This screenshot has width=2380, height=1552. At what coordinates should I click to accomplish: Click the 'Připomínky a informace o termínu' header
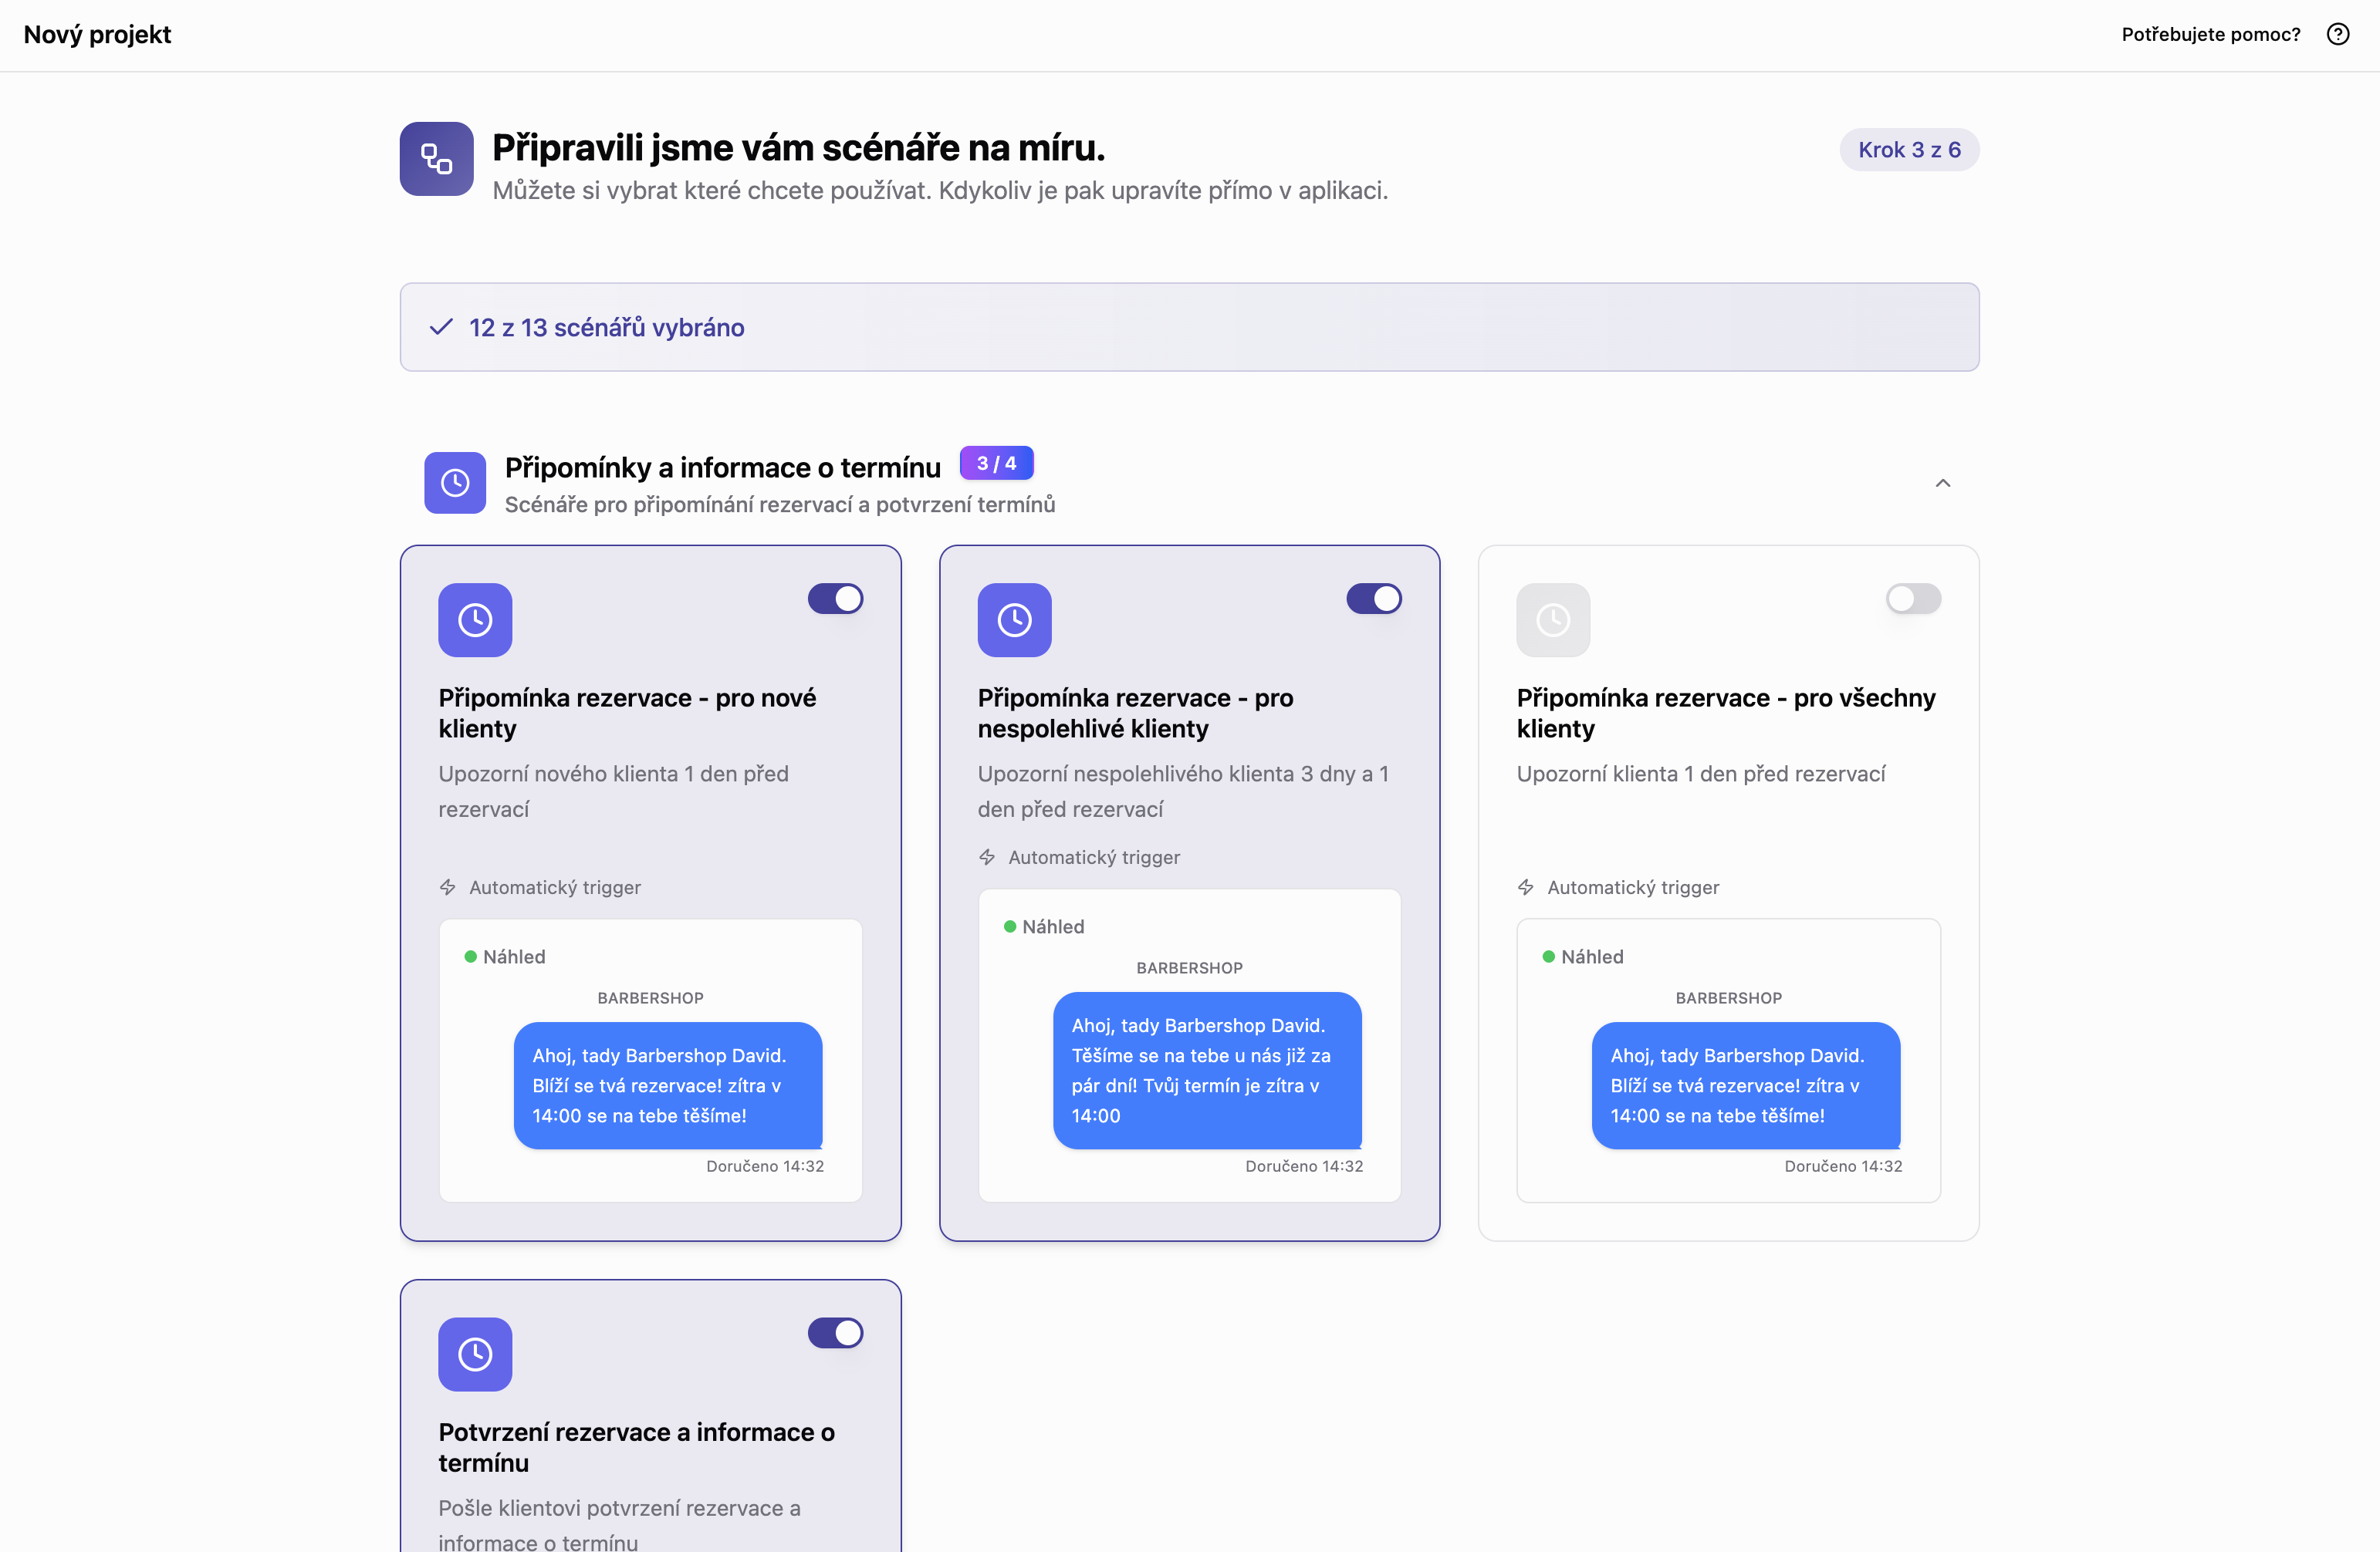[x=722, y=467]
